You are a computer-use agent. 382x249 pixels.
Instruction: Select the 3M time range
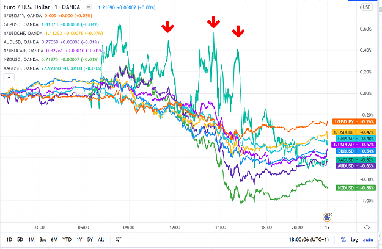point(43,240)
